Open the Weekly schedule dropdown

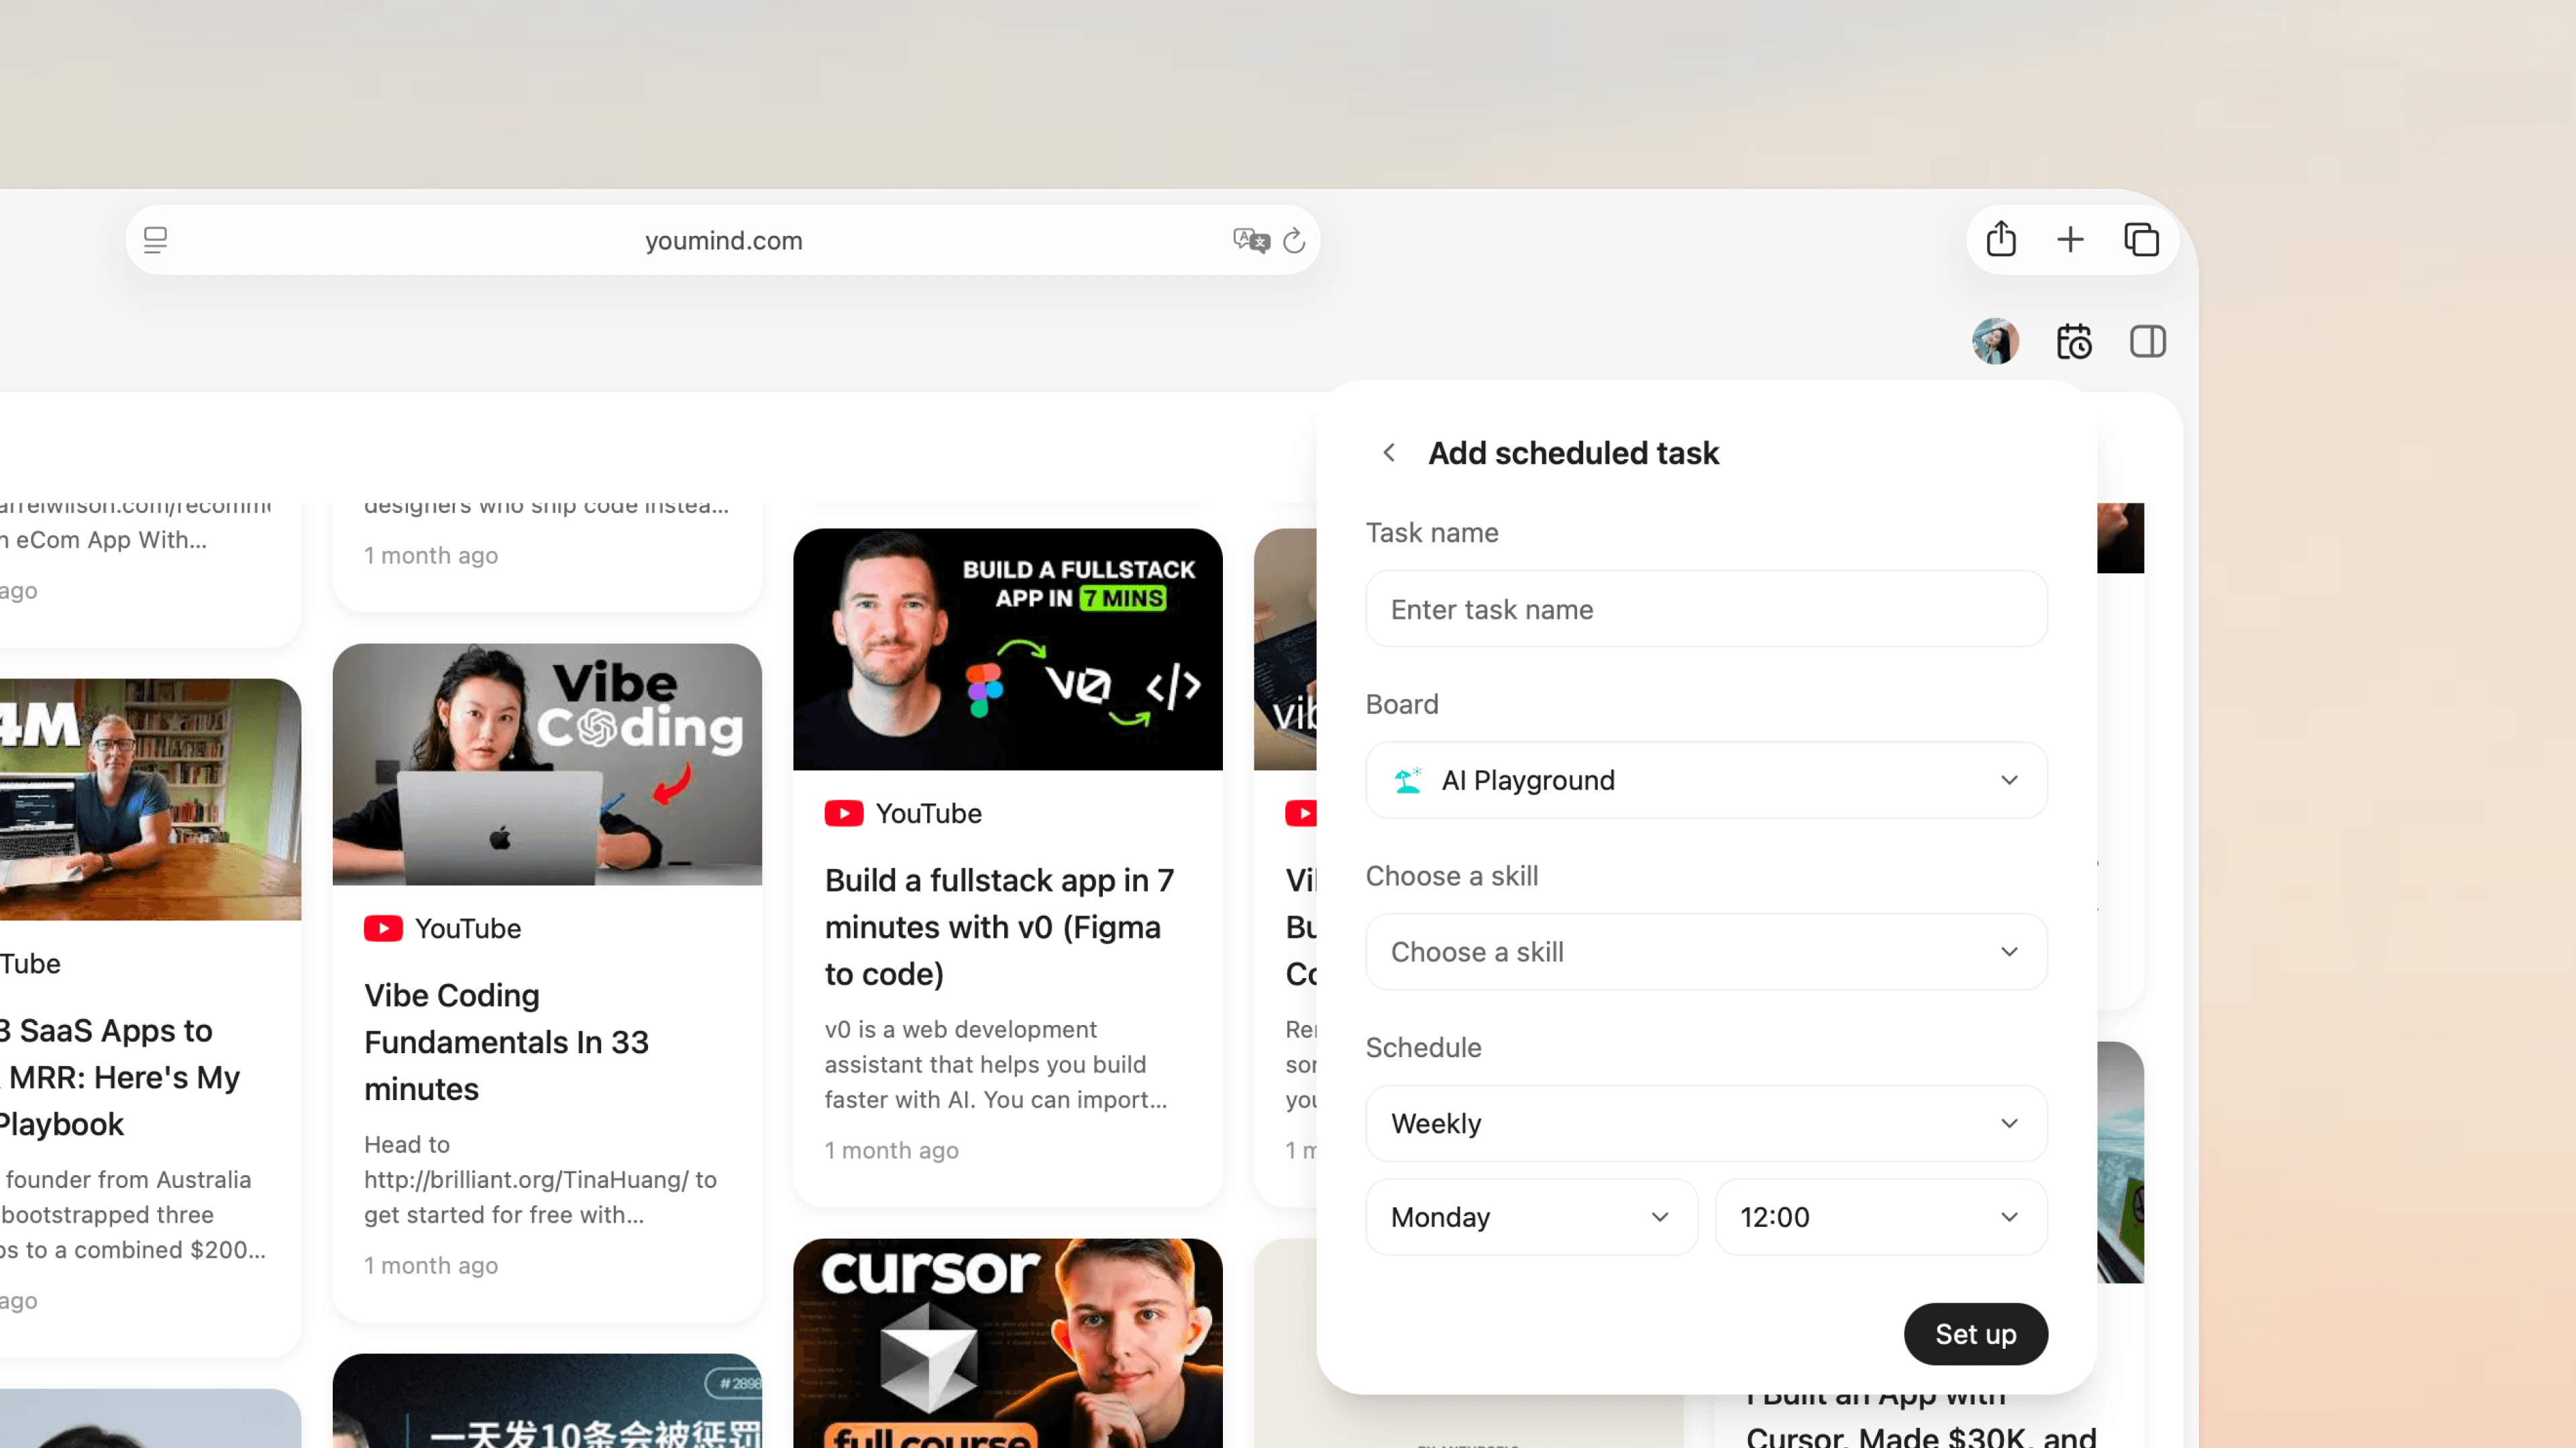click(x=1706, y=1124)
